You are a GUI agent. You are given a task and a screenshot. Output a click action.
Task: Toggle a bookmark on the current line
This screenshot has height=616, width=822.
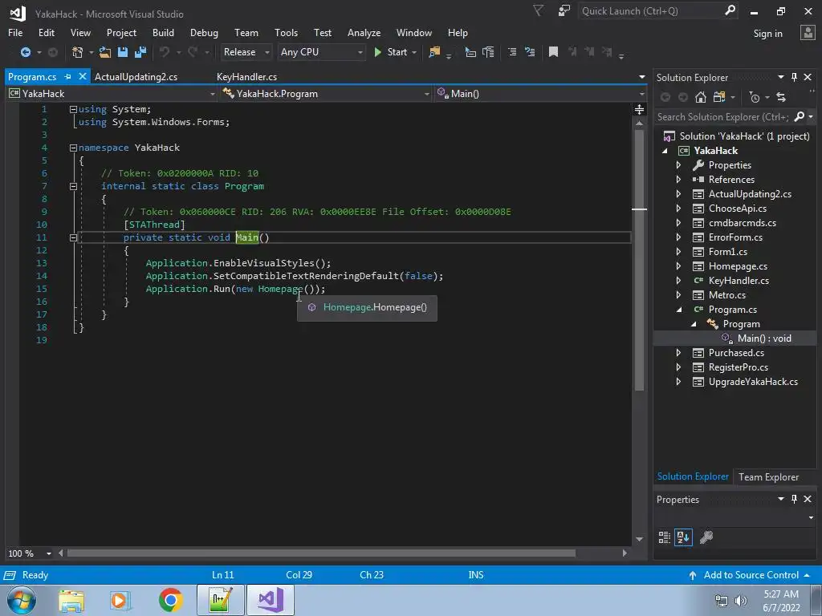[553, 52]
